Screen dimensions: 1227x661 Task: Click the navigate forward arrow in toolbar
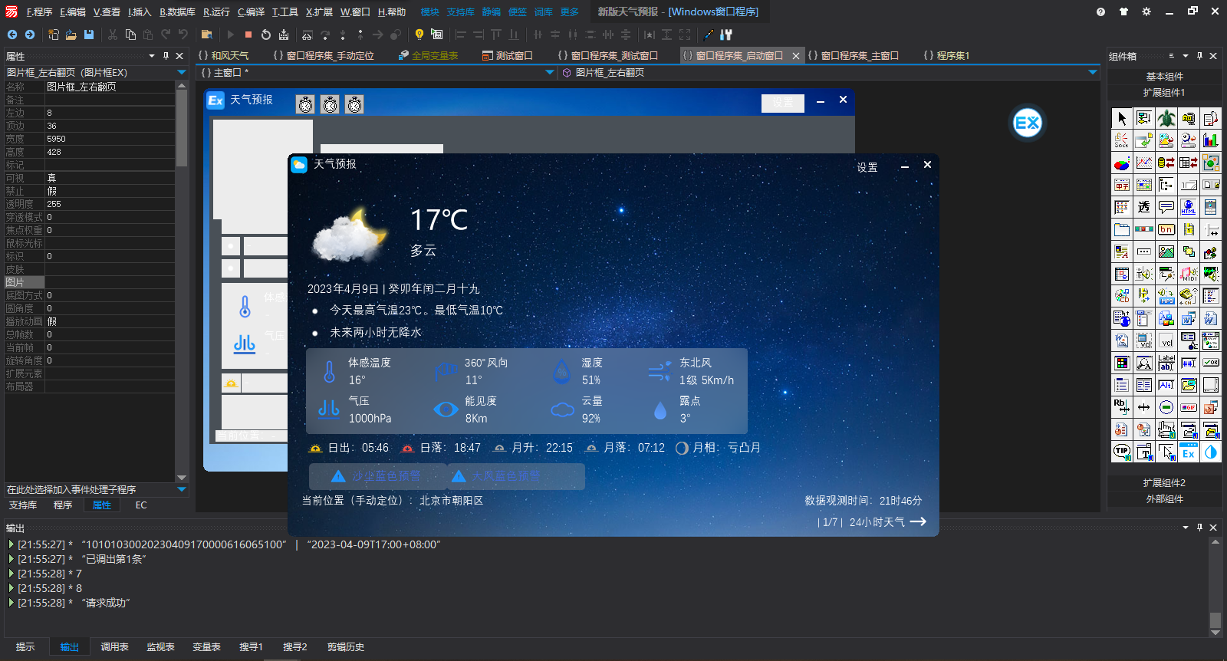(x=30, y=35)
